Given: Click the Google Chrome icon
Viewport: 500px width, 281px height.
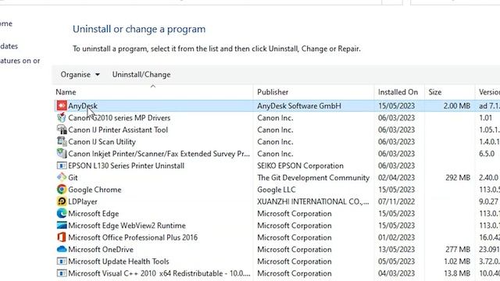Looking at the screenshot, I should (62, 190).
